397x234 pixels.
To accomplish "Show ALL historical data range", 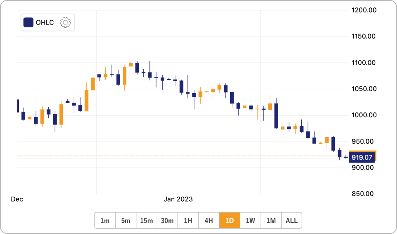I will (x=292, y=220).
